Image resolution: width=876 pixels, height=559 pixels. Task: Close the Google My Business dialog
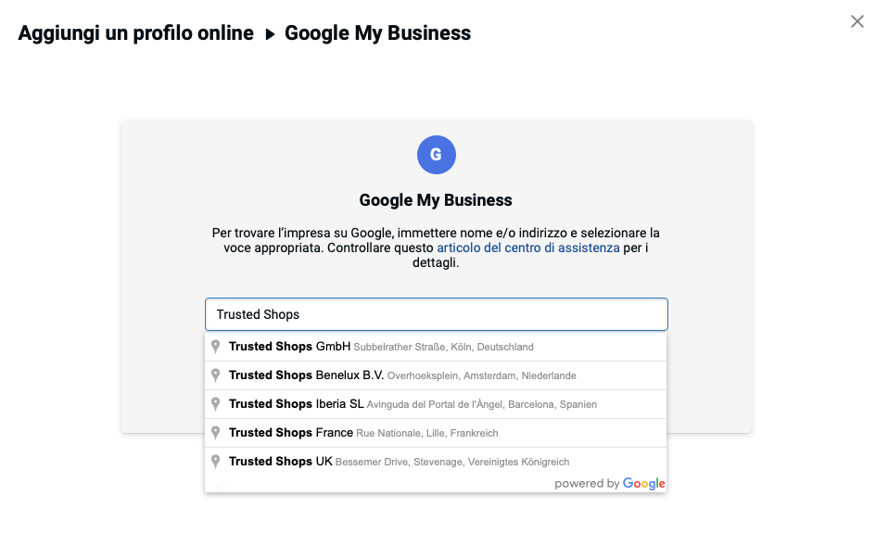(x=857, y=21)
